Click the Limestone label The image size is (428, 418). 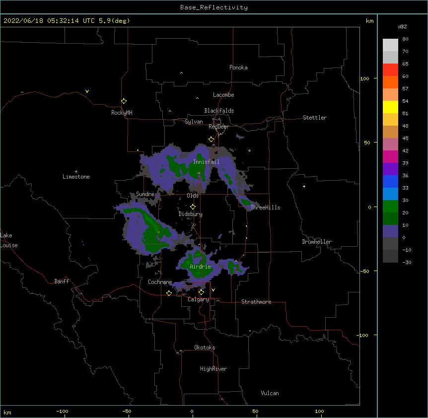point(76,177)
